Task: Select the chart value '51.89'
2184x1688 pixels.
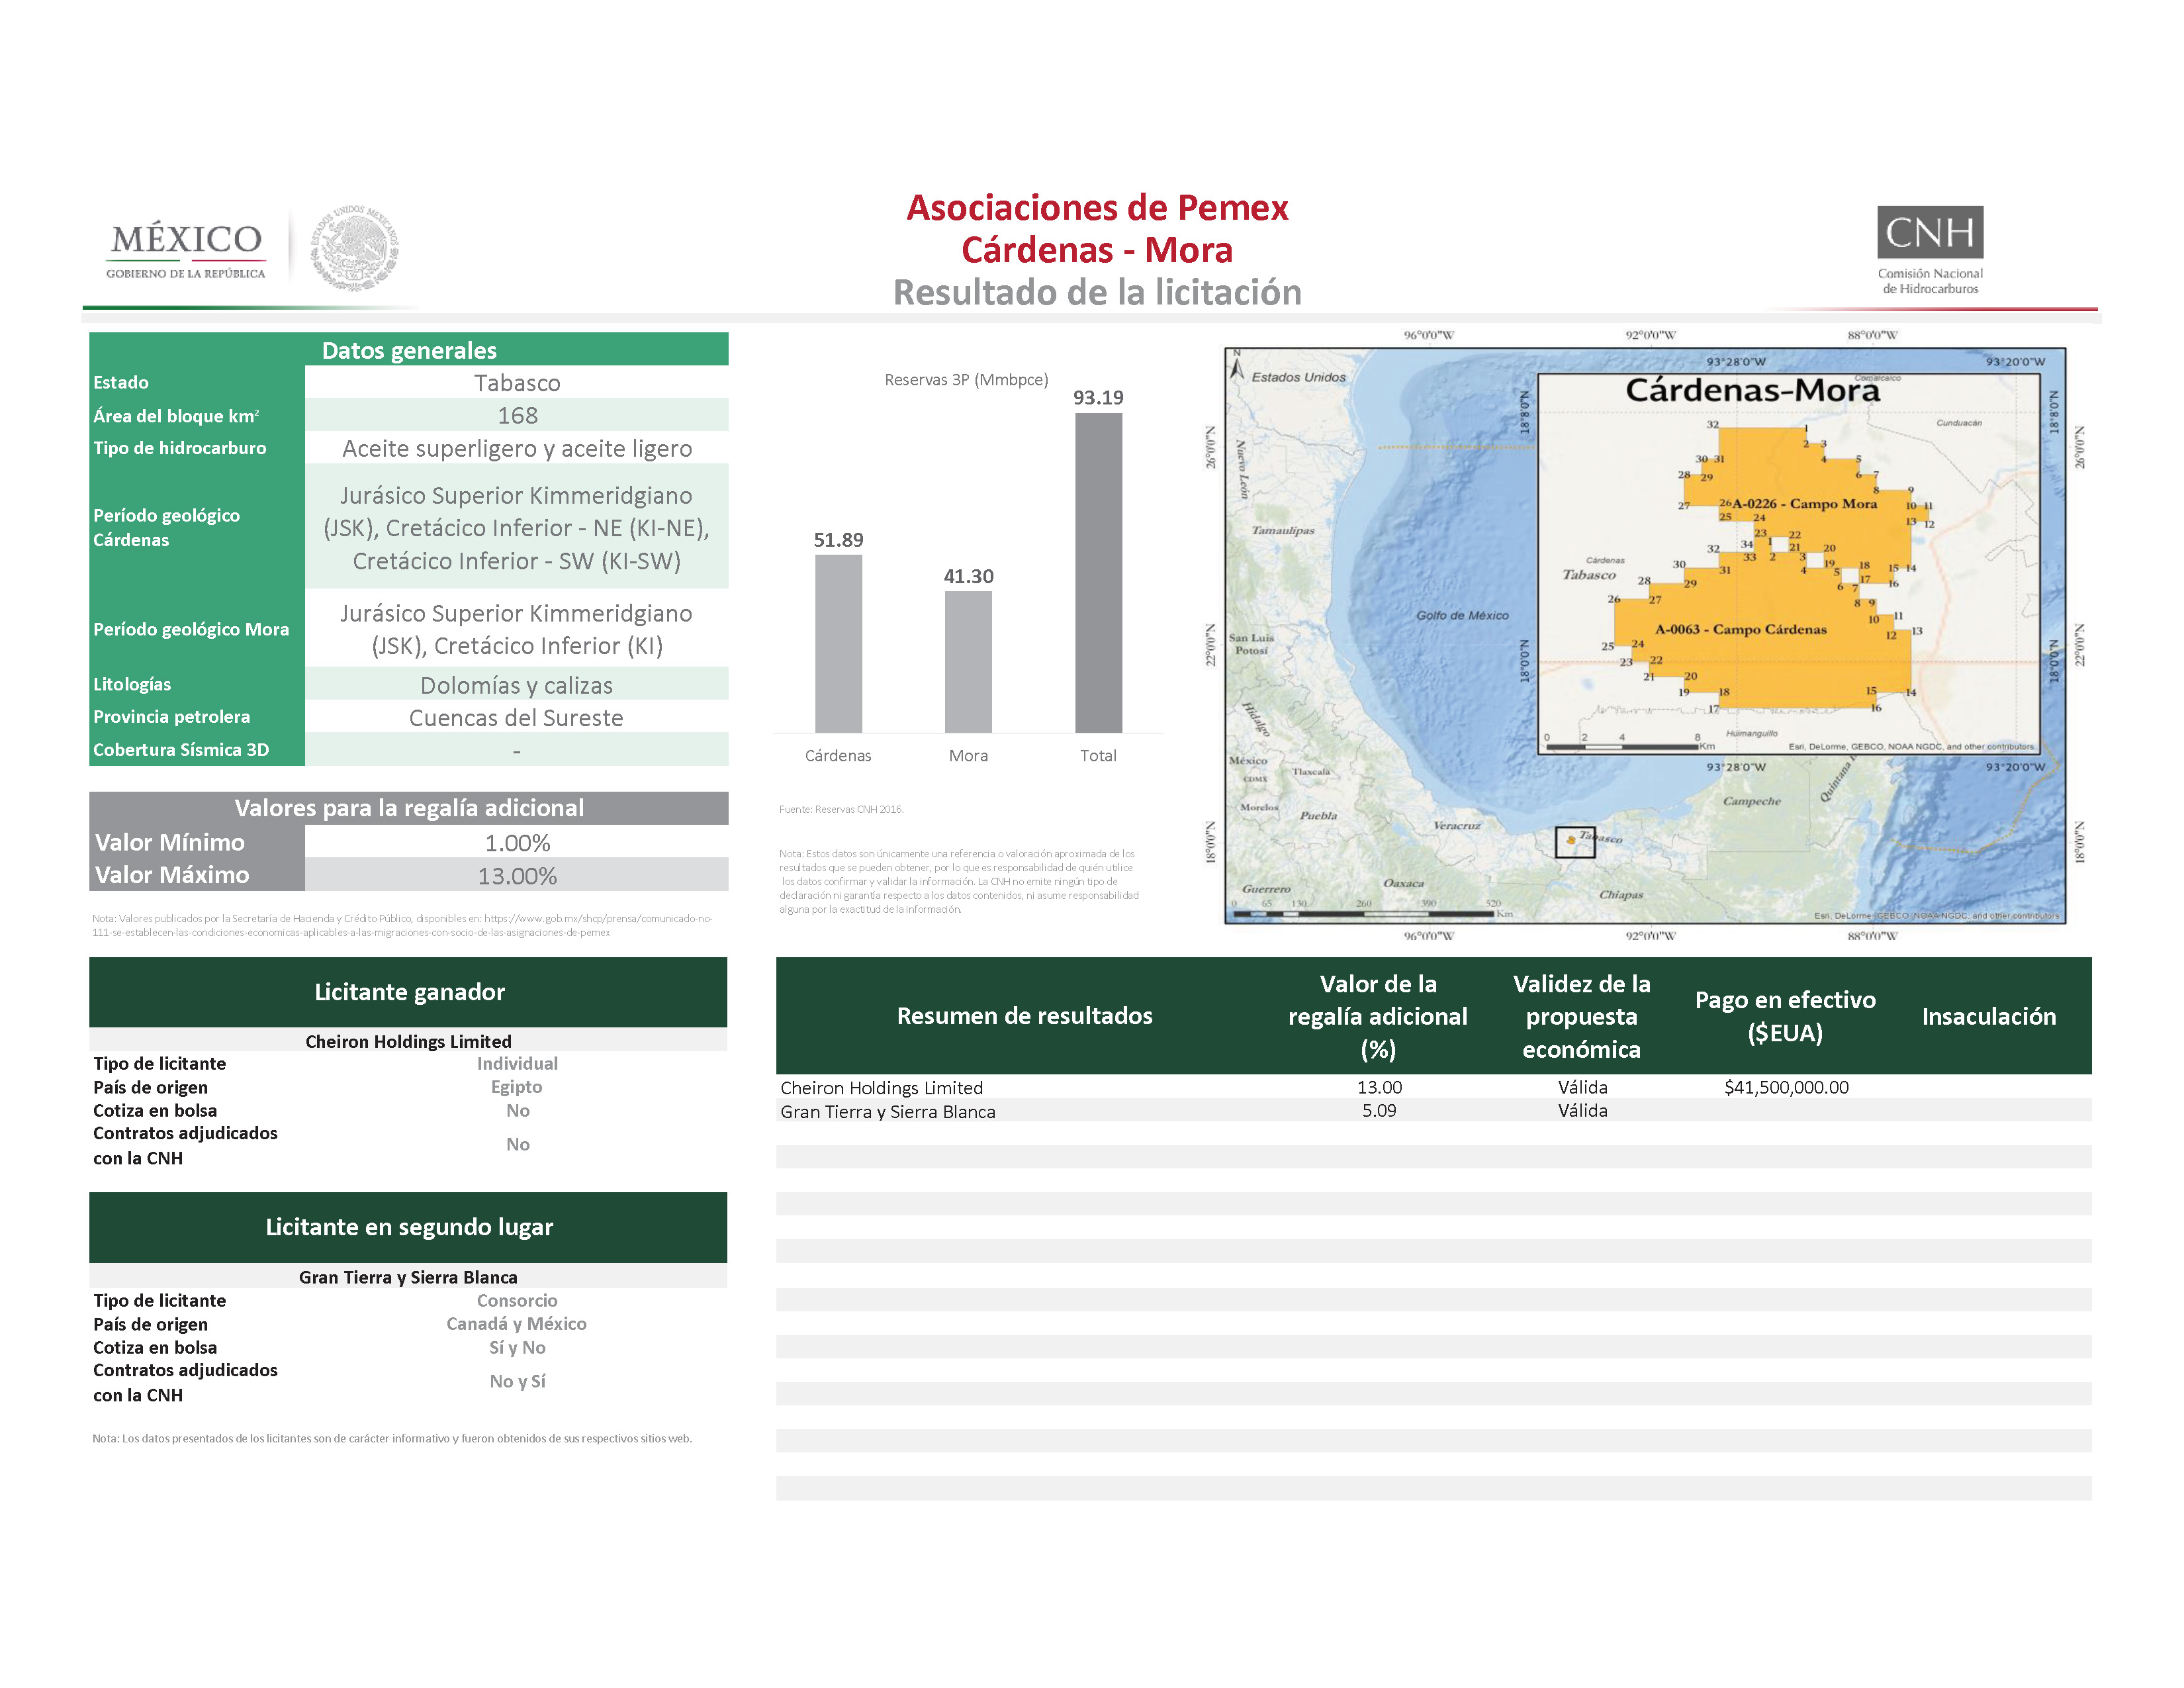Action: click(x=838, y=540)
